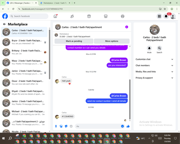The image size is (180, 144).
Task: Choose a sticker icon in composer
Action: tap(66, 126)
